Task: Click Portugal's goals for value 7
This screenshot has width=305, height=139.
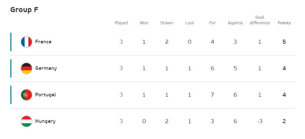Action: point(212,95)
